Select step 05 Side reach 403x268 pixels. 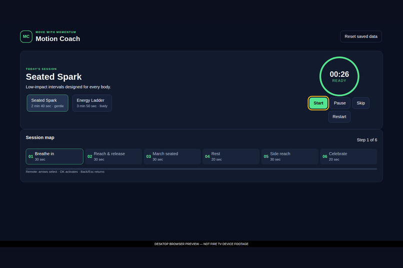pyautogui.click(x=289, y=156)
